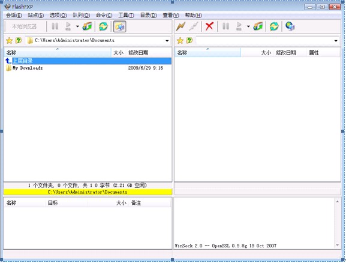Click the log scrollbar up arrow
346x263 pixels.
[x=338, y=201]
